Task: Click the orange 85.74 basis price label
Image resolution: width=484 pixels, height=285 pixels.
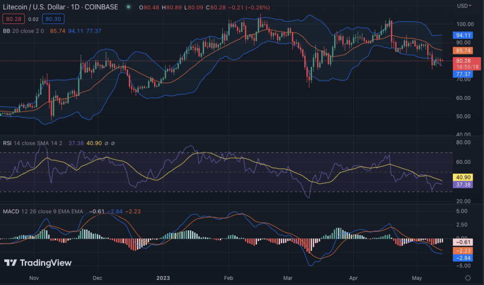Action: pos(462,50)
